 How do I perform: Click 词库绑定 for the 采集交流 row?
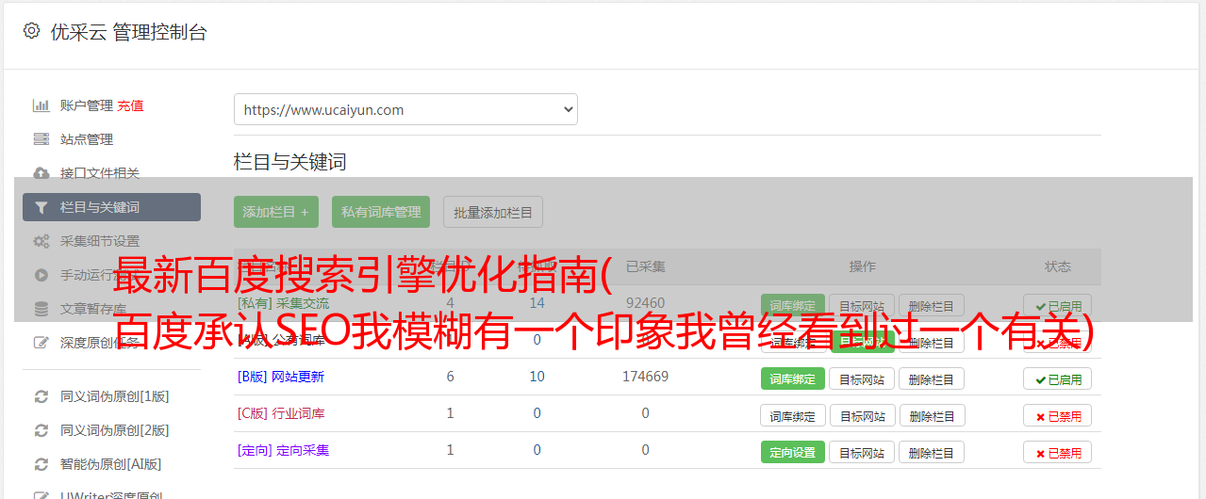click(793, 305)
